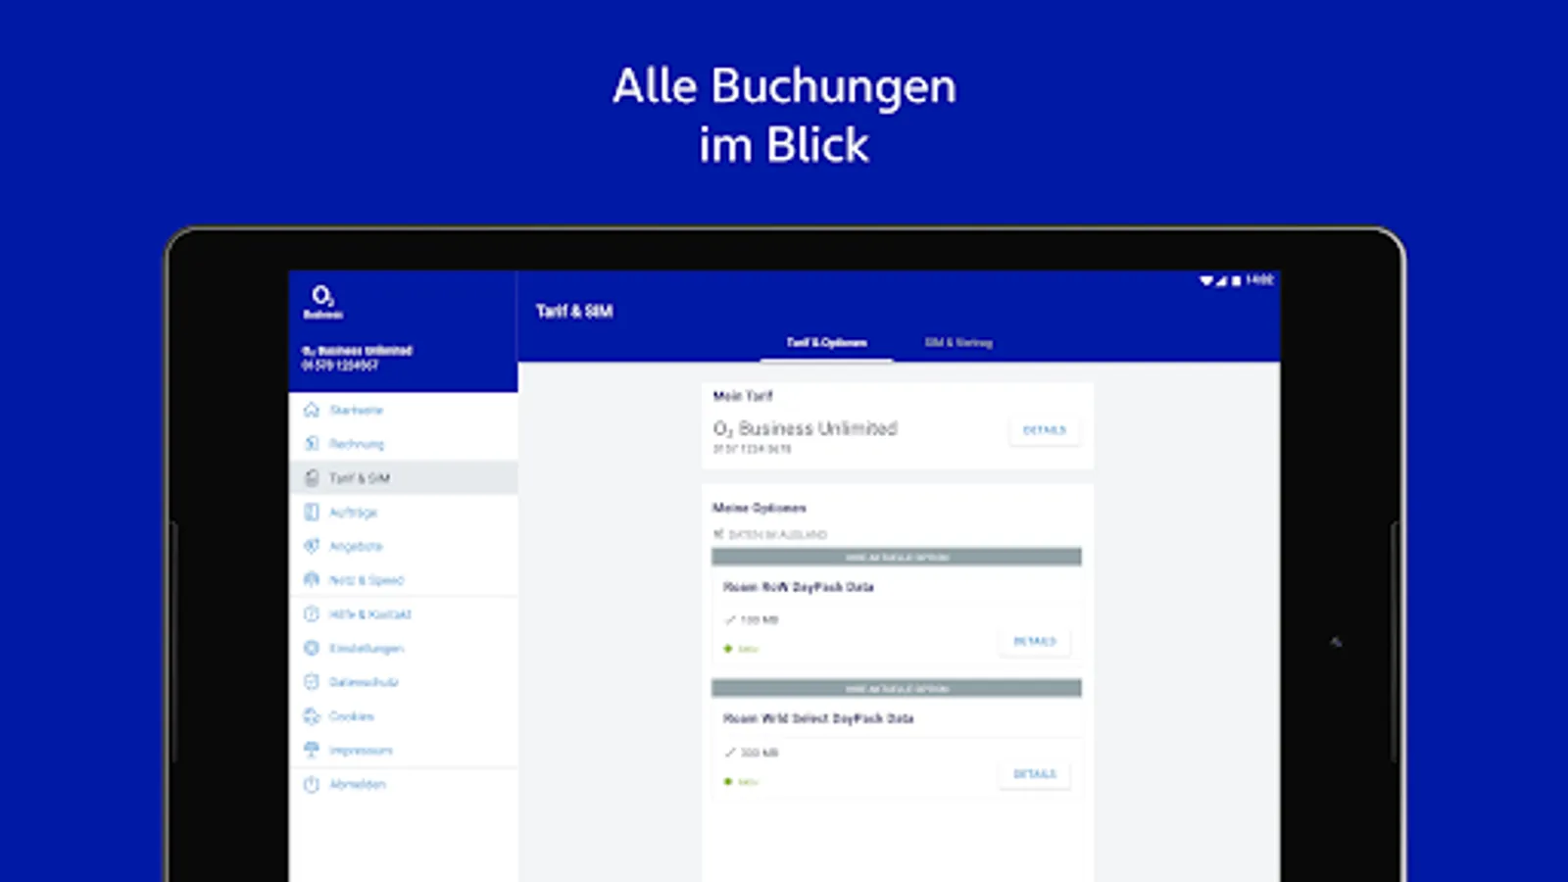Tap the cellular signal status icon
The width and height of the screenshot is (1568, 882).
1221,280
